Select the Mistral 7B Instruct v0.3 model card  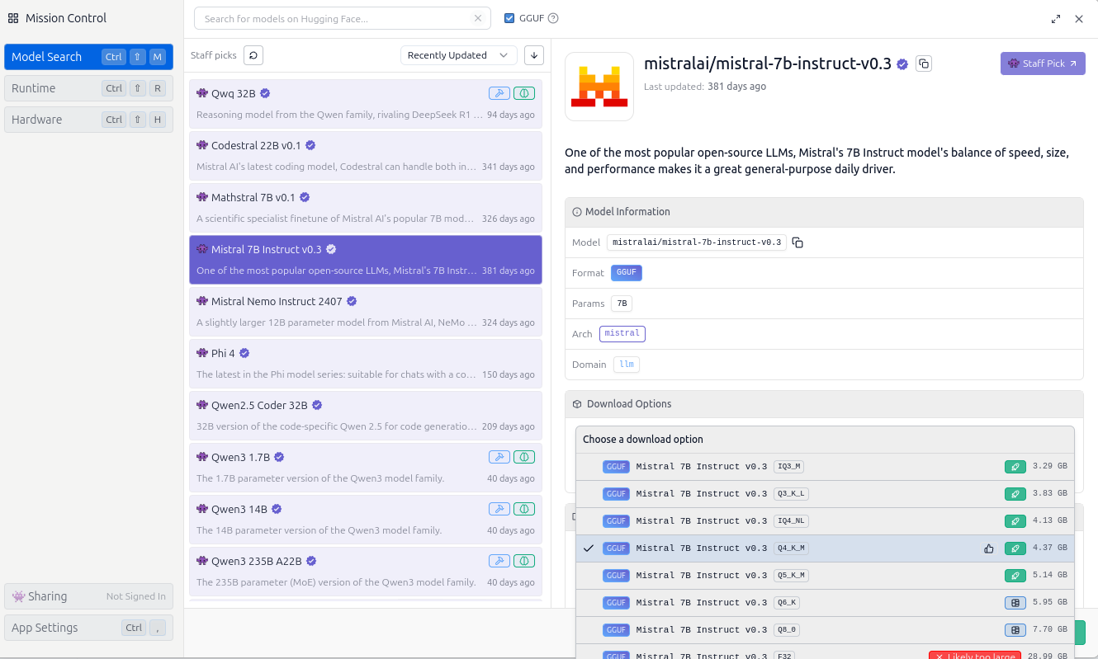pos(366,260)
